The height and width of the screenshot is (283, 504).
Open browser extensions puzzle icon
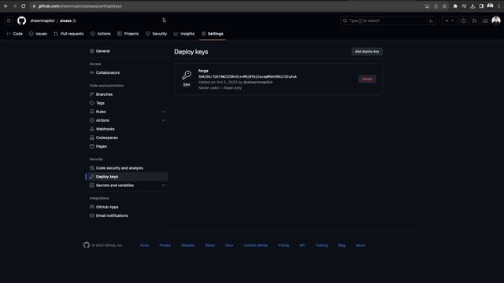coord(455,6)
